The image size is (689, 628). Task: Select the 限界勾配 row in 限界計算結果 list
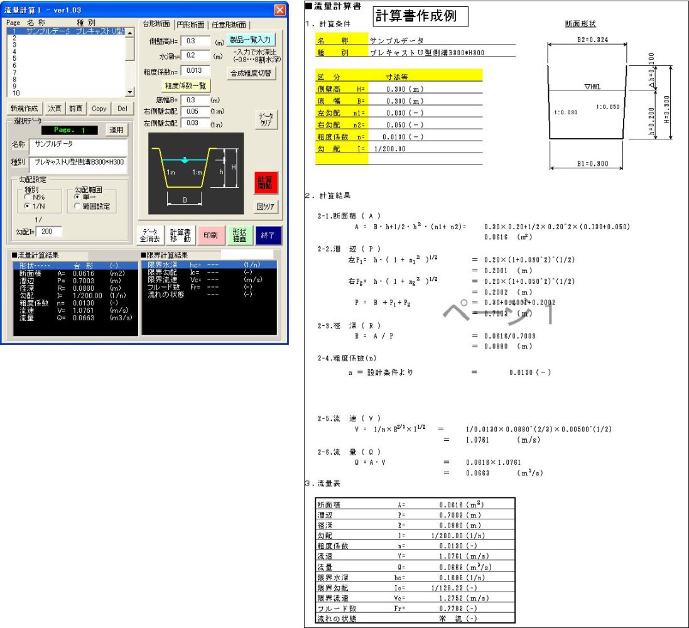coord(209,273)
